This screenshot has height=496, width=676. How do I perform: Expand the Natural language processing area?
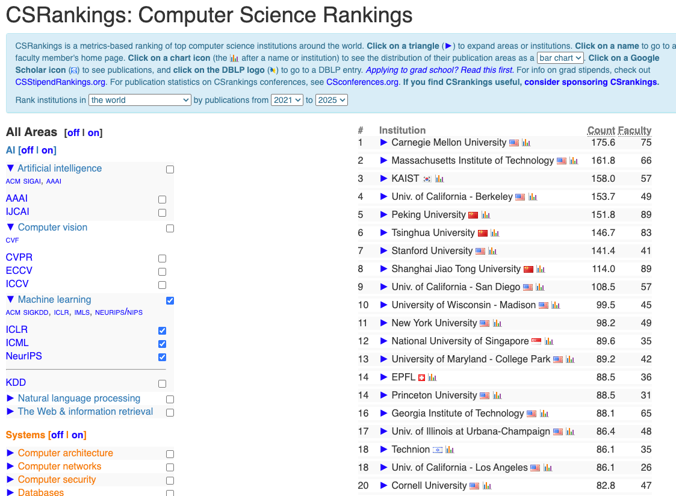10,398
